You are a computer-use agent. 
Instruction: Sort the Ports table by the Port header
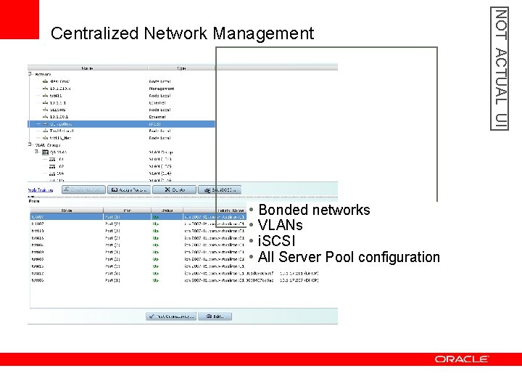click(x=127, y=211)
